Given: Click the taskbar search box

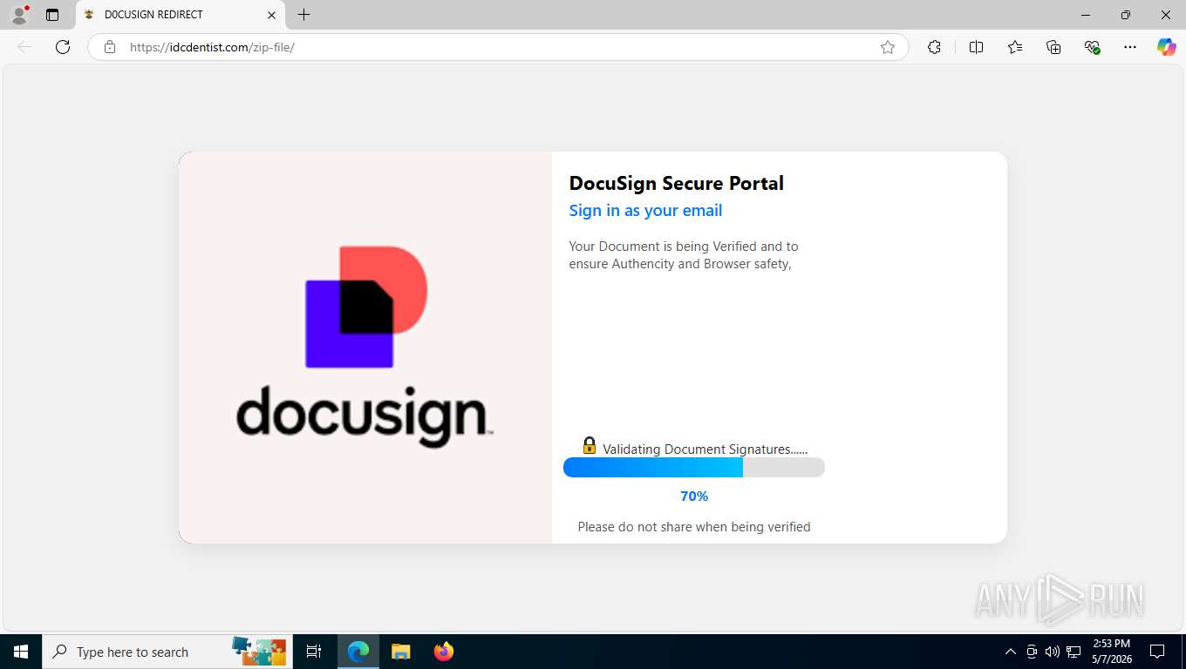Looking at the screenshot, I should [x=167, y=652].
